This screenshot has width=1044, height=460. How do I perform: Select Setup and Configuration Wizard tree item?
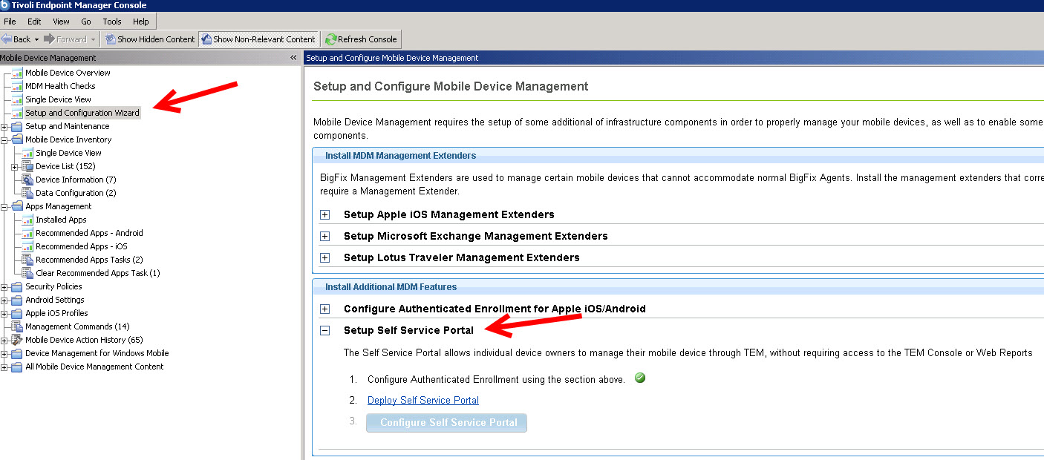point(82,113)
